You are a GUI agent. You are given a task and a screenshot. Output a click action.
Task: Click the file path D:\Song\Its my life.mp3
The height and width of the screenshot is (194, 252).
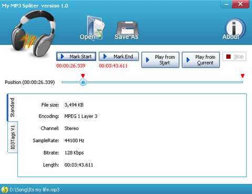click(x=35, y=190)
